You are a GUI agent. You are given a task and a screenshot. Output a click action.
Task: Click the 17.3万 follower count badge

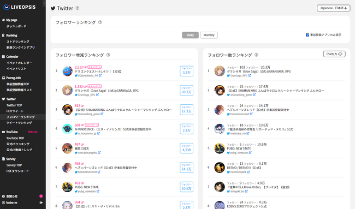187,110
